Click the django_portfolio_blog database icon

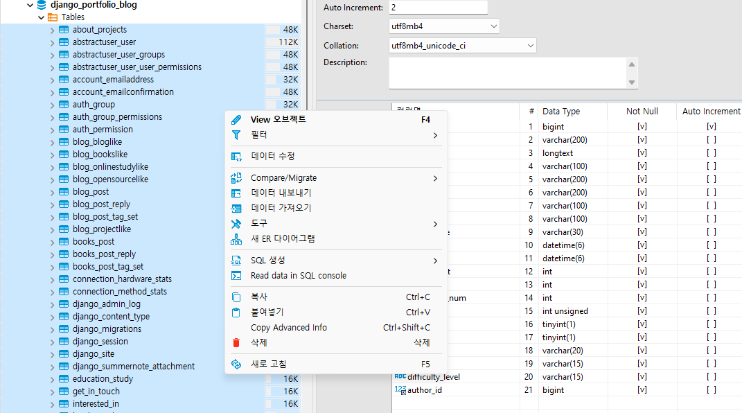[x=42, y=5]
